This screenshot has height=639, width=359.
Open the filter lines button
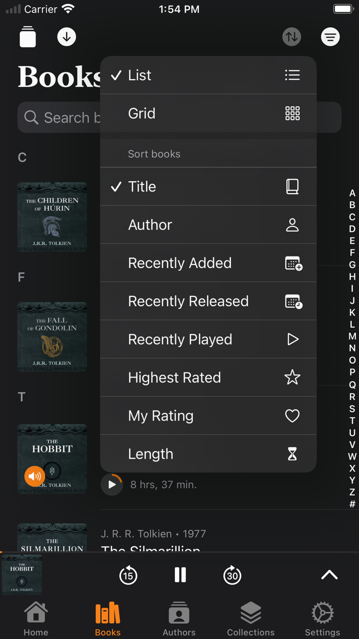(x=330, y=37)
